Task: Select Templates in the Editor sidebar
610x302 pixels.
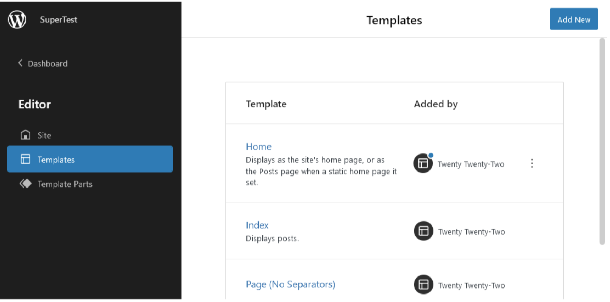Action: [56, 160]
